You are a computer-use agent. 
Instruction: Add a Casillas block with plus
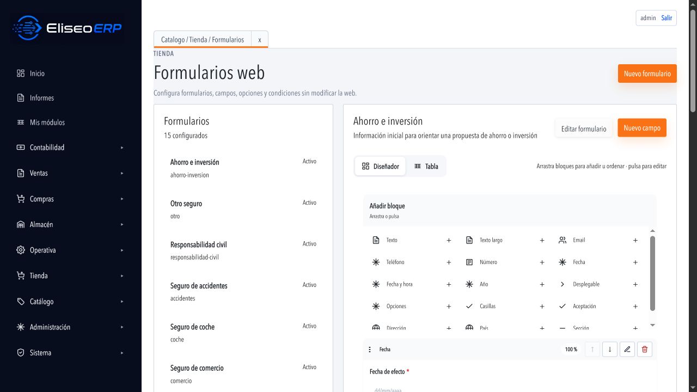coord(542,307)
